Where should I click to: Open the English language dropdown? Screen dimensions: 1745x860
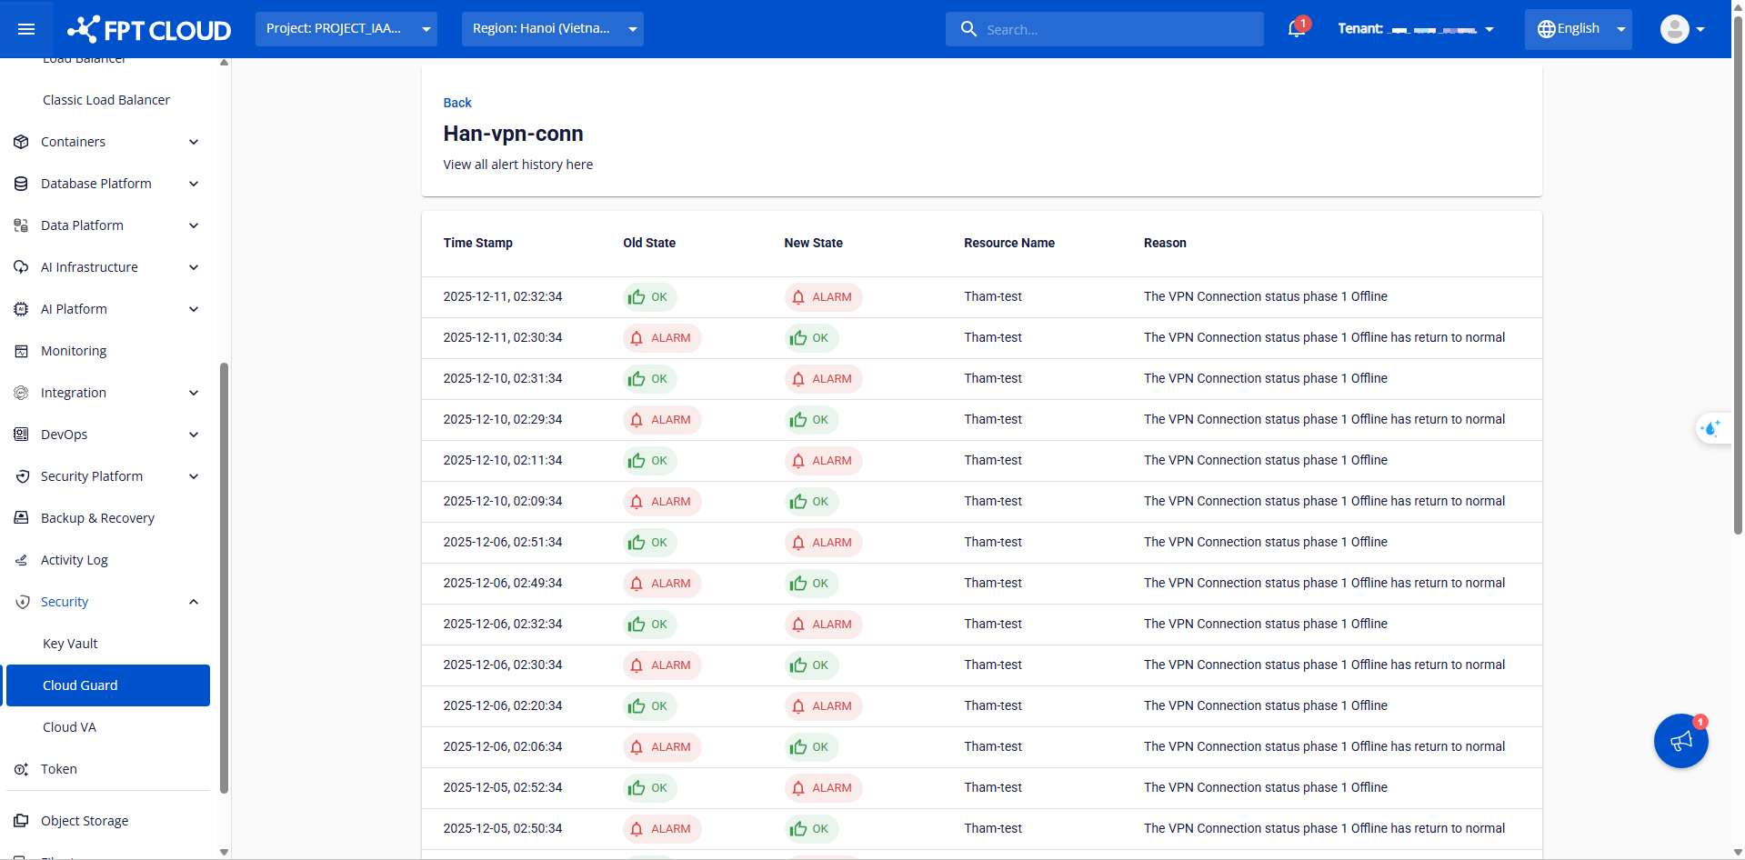1578,29
